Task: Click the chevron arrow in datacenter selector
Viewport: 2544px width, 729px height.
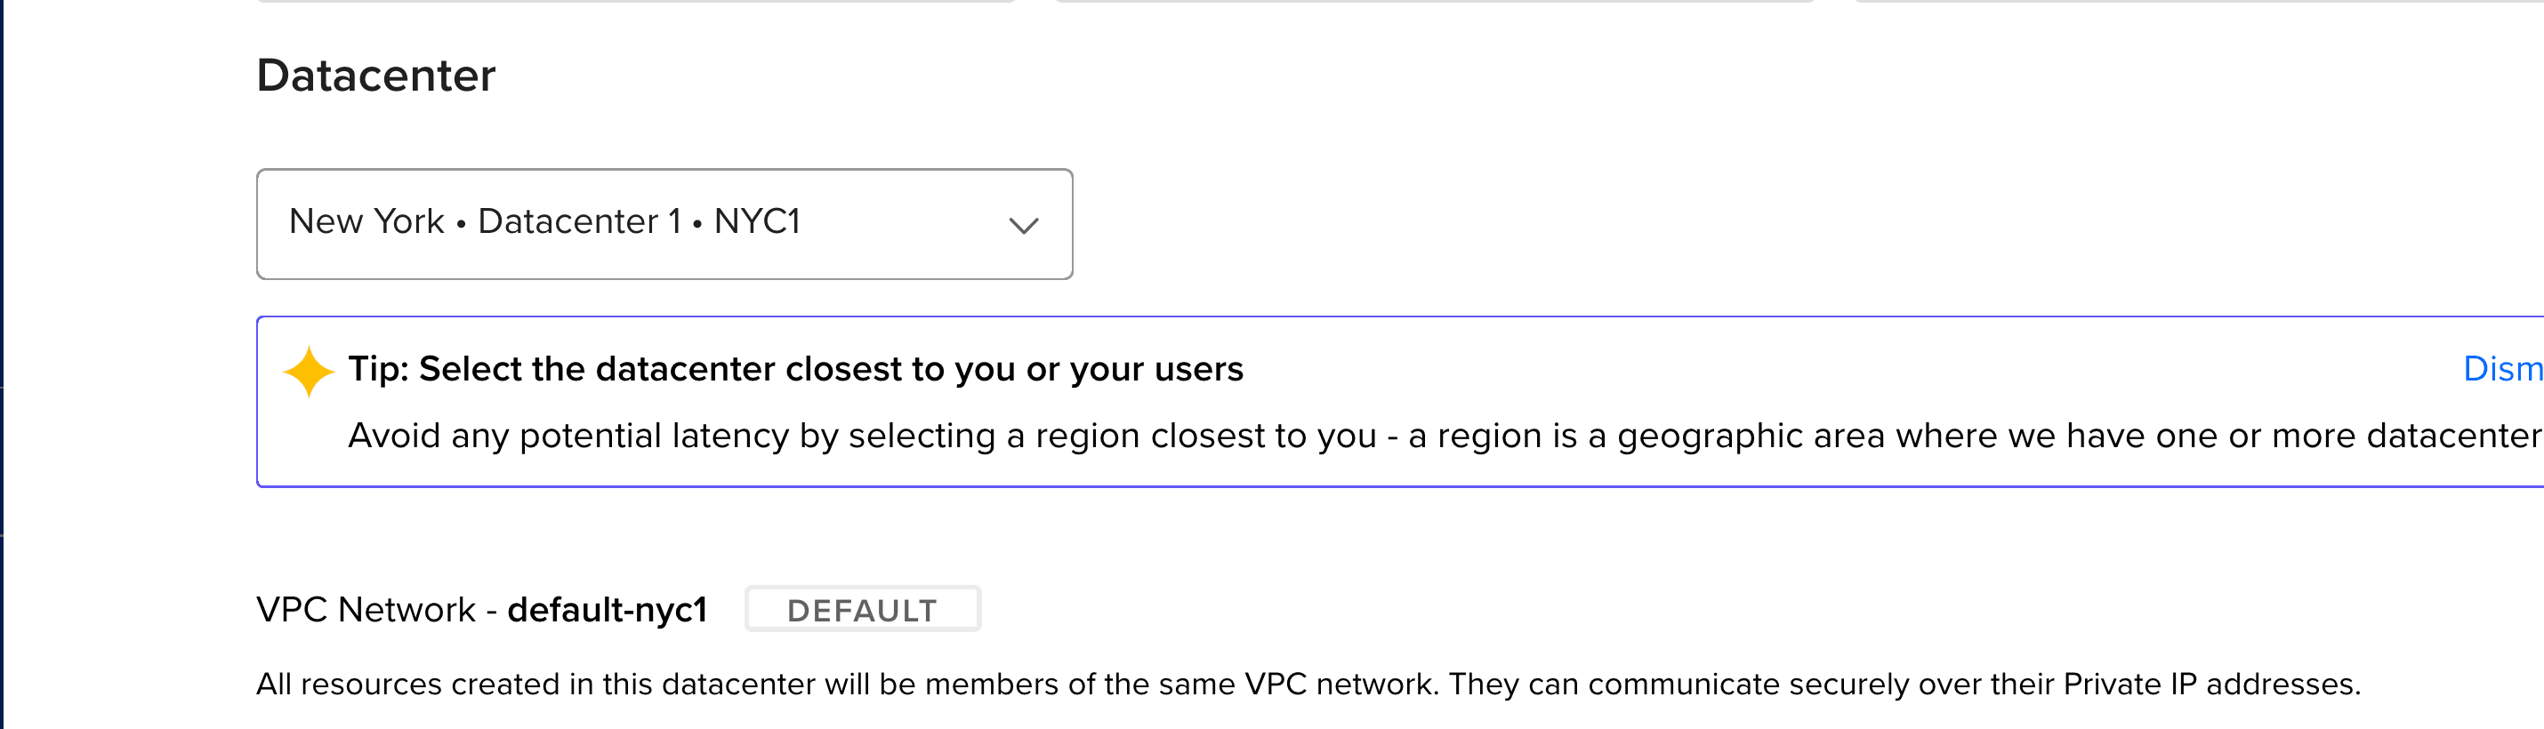Action: (1023, 226)
